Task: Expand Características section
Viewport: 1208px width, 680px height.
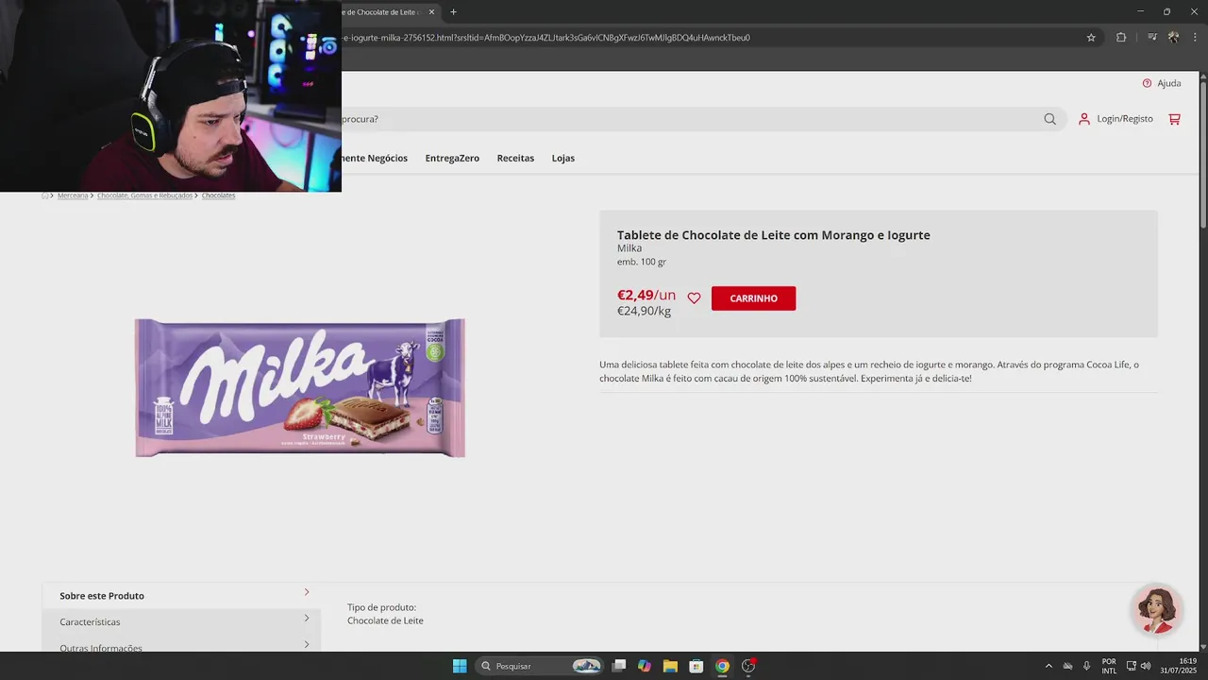Action: pyautogui.click(x=181, y=621)
